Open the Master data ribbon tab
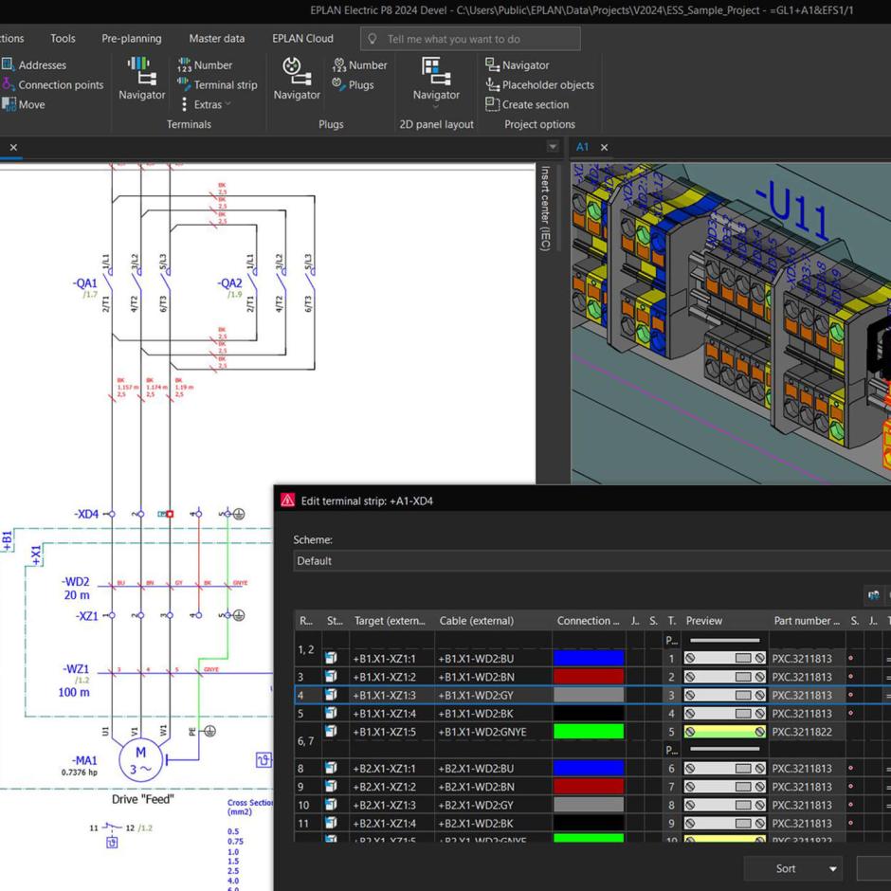This screenshot has width=891, height=891. click(216, 38)
